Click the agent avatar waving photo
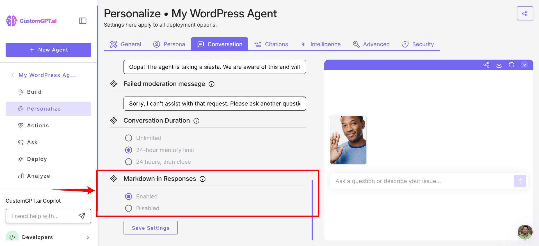 (x=348, y=140)
